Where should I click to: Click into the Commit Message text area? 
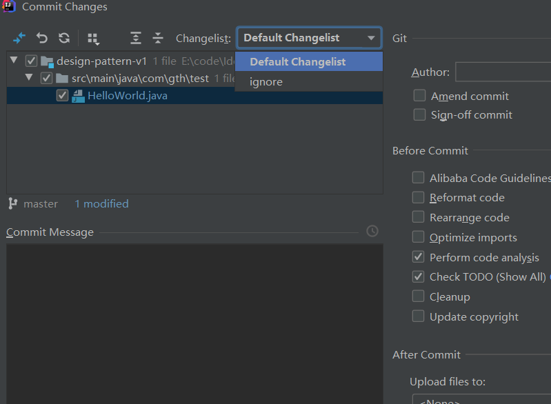194,324
